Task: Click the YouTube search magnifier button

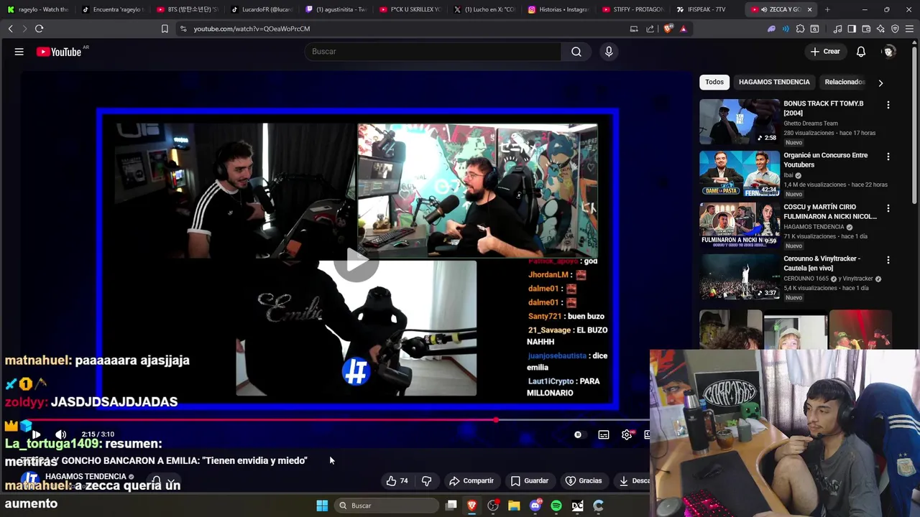Action: click(x=576, y=52)
